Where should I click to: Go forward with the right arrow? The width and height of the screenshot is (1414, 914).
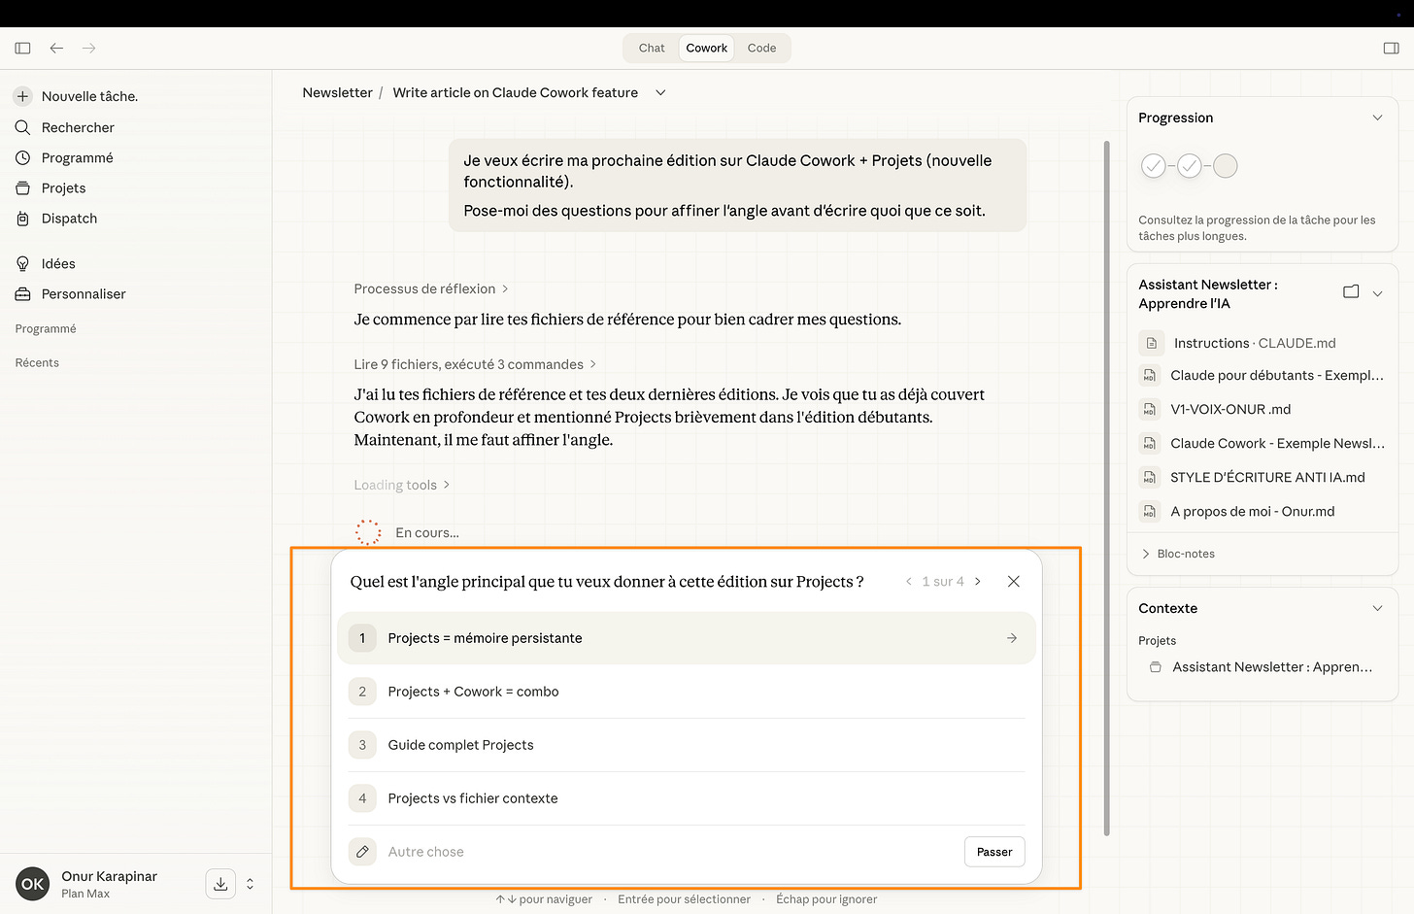pyautogui.click(x=89, y=48)
